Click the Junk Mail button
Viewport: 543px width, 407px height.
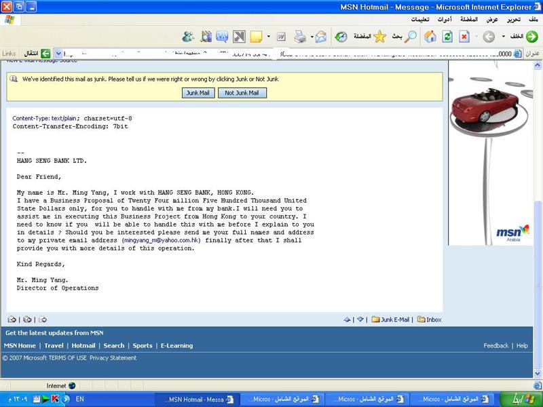click(x=198, y=93)
